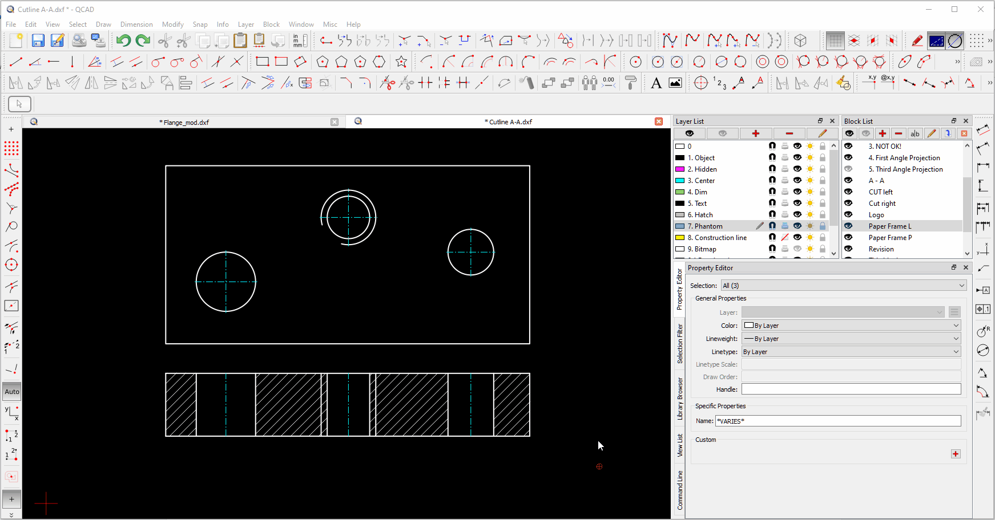Click the Redo arrow icon
Screen dimensions: 995x520
[143, 40]
